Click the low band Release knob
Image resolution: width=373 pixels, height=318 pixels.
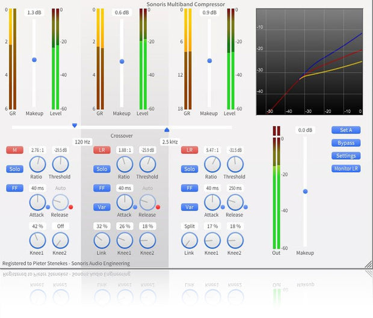(60, 202)
